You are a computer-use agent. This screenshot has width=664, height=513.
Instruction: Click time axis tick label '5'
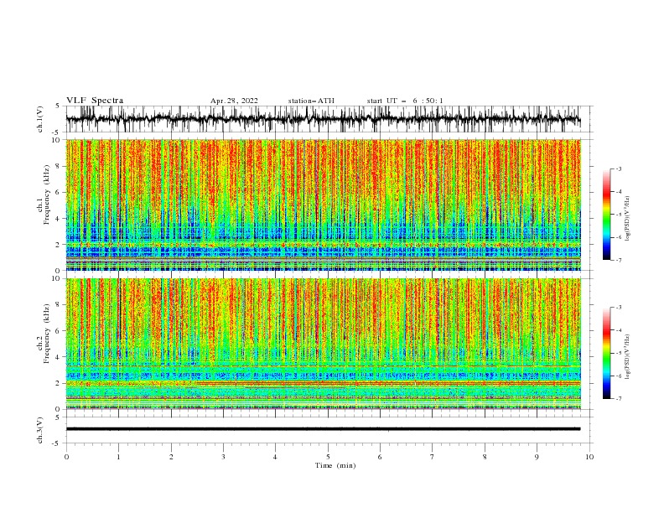[328, 457]
